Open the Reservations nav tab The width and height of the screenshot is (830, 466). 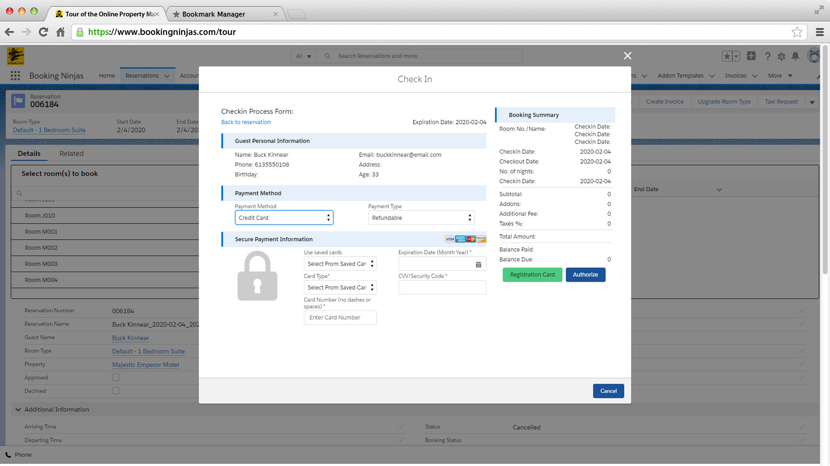click(142, 76)
